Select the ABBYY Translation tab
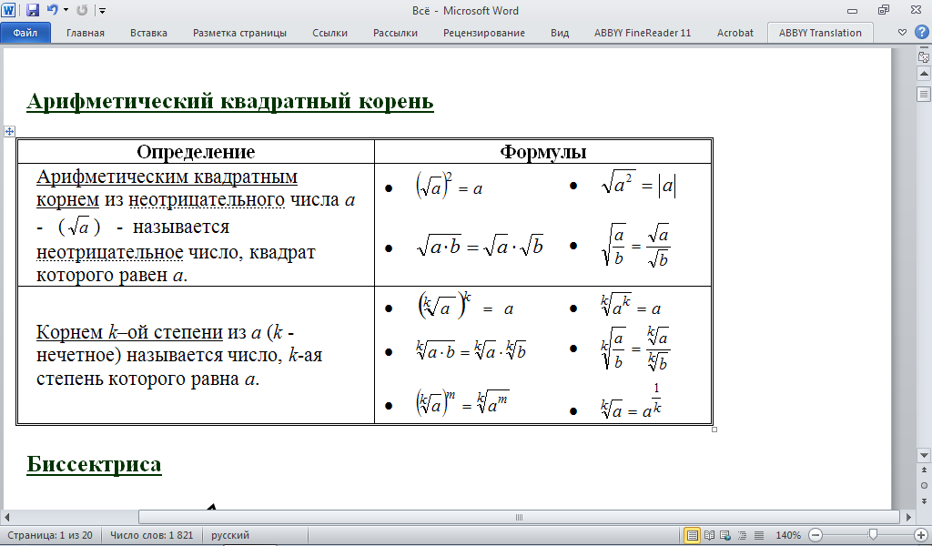Viewport: 932px width, 546px height. (x=820, y=33)
